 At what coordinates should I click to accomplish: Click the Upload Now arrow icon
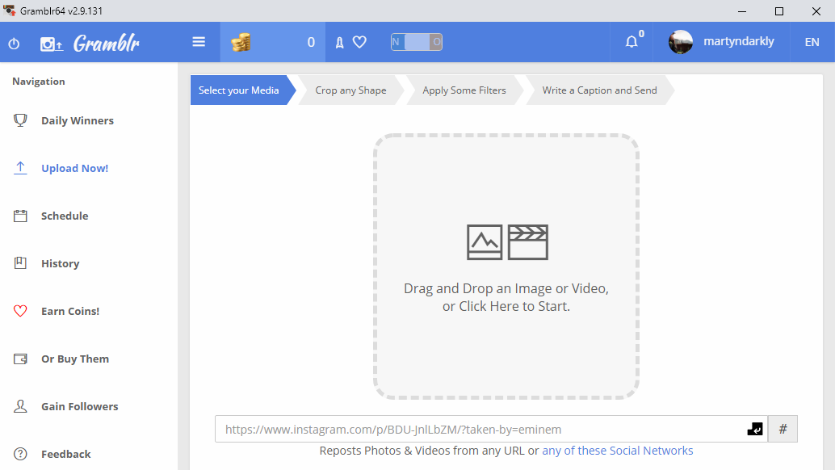(x=20, y=168)
